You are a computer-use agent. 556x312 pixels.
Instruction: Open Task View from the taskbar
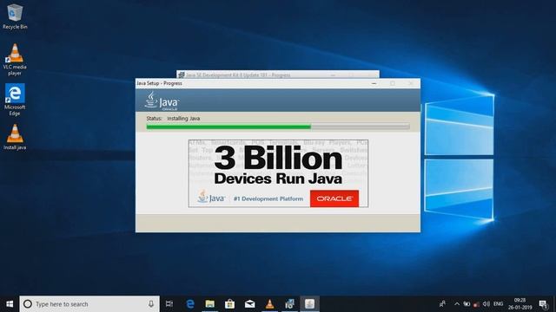click(169, 304)
